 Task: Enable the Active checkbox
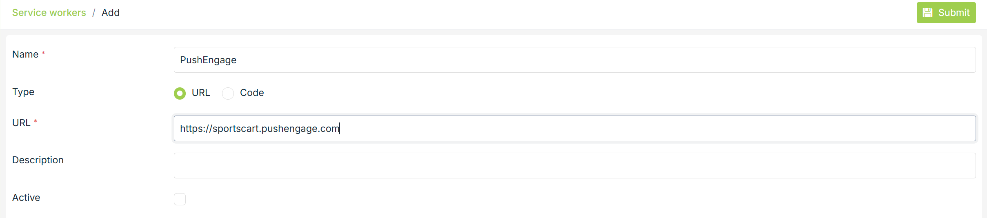coord(180,199)
